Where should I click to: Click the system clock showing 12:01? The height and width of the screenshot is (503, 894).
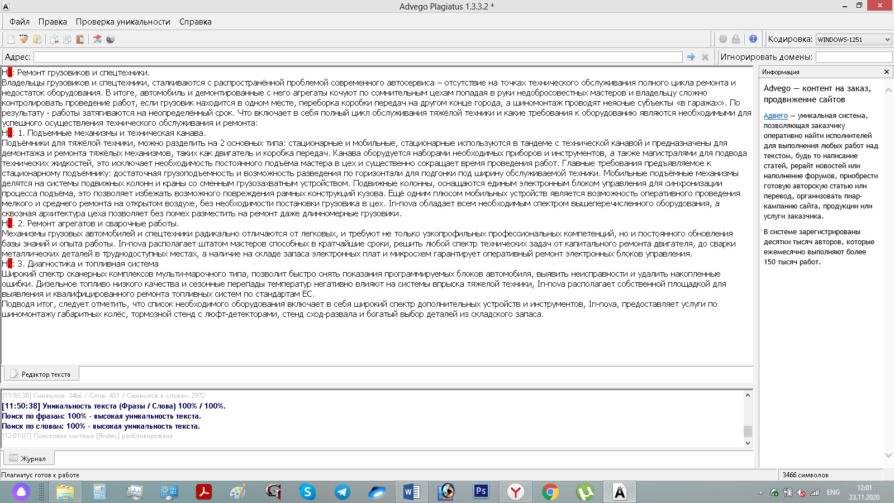(x=864, y=492)
